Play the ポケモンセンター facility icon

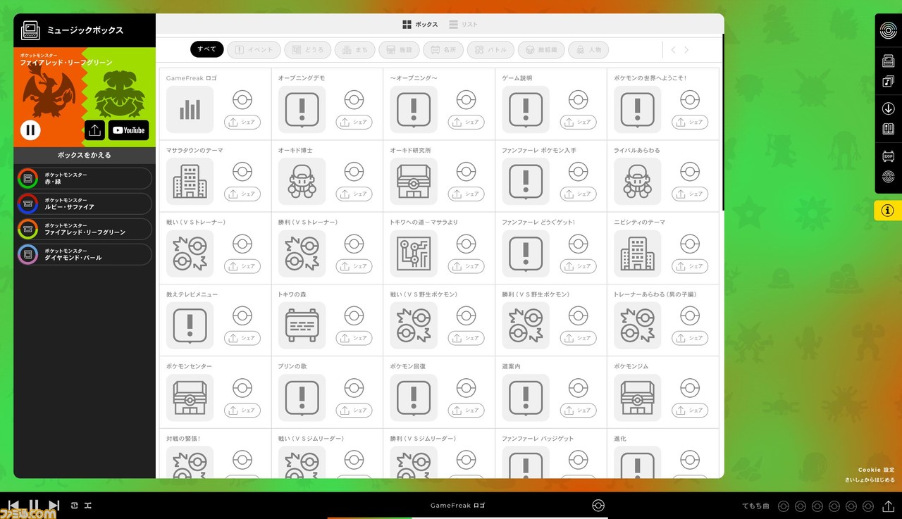pyautogui.click(x=190, y=397)
